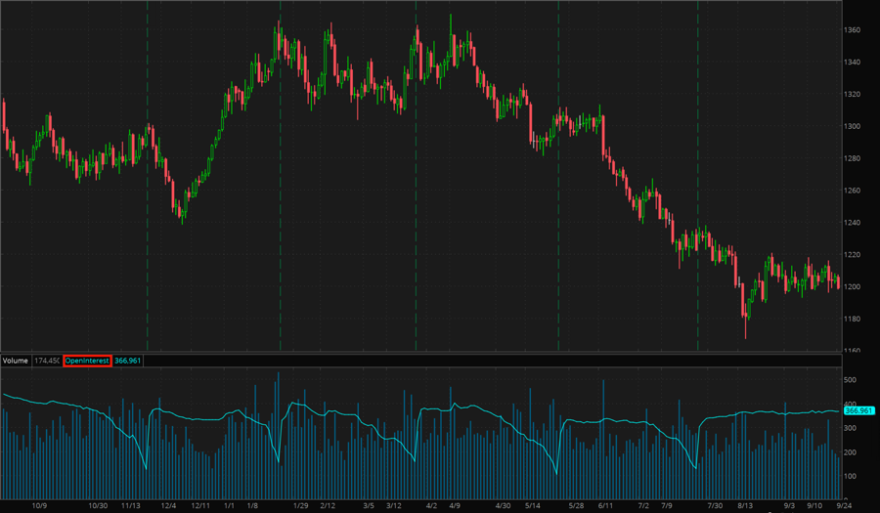Select the 1300 level on price axis
Screen dimensions: 880x513
click(x=853, y=127)
